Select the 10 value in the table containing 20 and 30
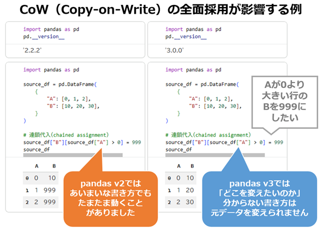 (190, 178)
